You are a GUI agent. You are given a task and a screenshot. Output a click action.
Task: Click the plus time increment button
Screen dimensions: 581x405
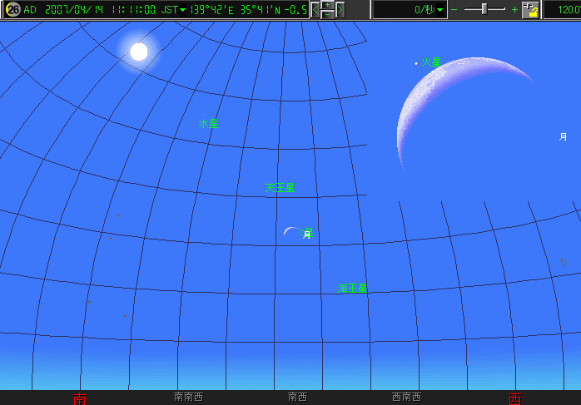(327, 5)
